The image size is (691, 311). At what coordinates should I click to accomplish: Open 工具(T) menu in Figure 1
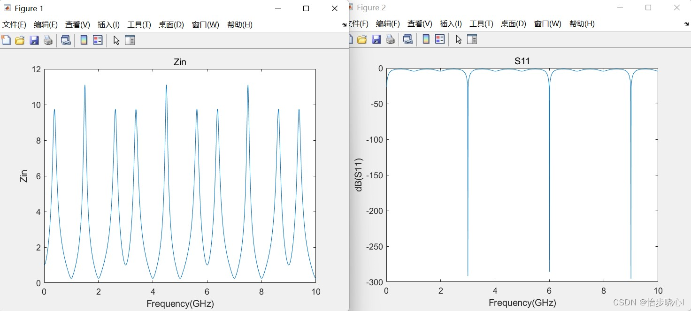[x=139, y=25]
